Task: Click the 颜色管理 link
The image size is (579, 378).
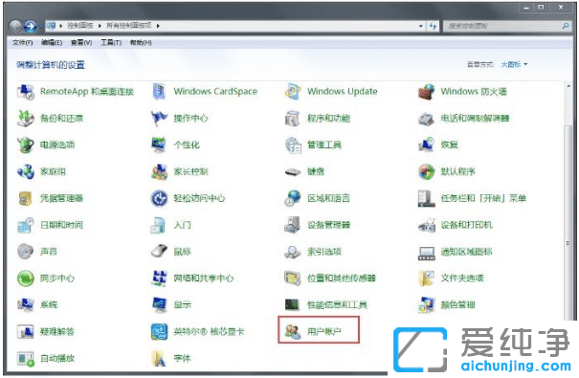Action: [x=457, y=305]
